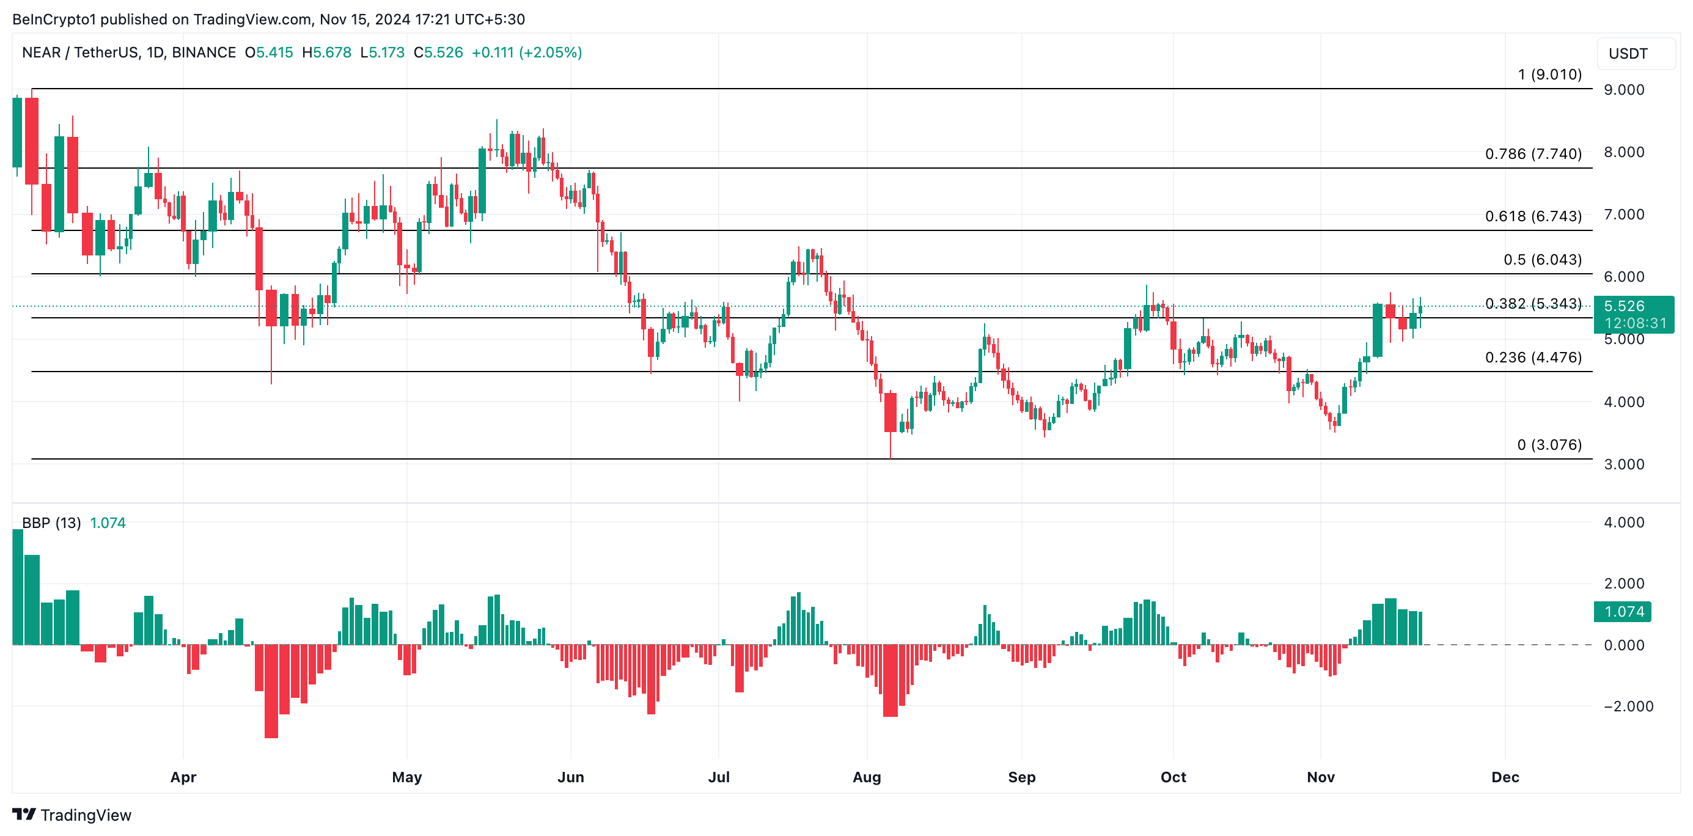
Task: Click the TradingView logo icon
Action: (x=24, y=815)
